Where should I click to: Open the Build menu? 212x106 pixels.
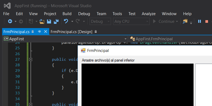[67, 14]
